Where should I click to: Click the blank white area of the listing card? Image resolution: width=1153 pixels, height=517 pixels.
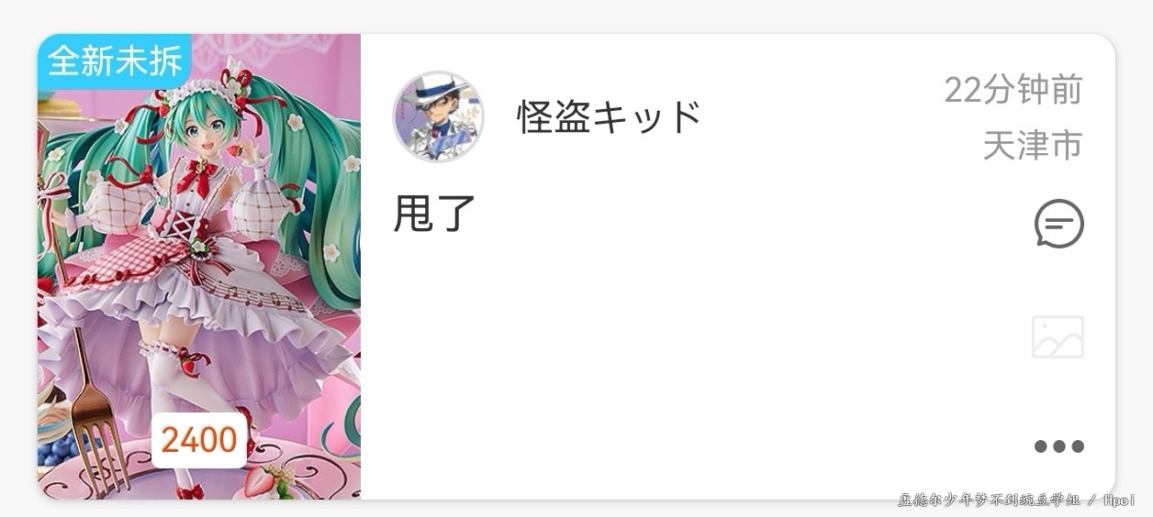click(698, 367)
